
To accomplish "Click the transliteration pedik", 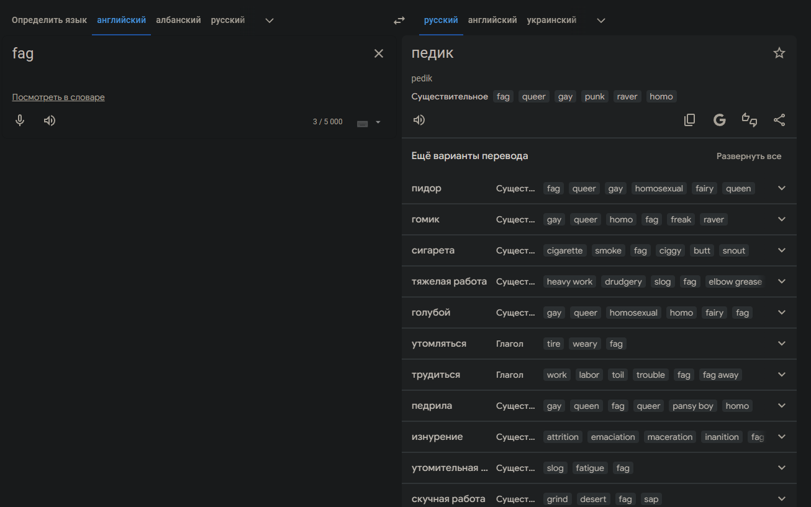I will pyautogui.click(x=422, y=78).
